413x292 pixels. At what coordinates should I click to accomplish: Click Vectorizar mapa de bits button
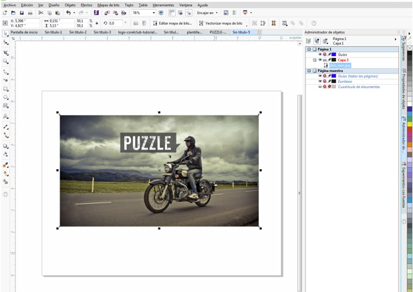pyautogui.click(x=223, y=23)
